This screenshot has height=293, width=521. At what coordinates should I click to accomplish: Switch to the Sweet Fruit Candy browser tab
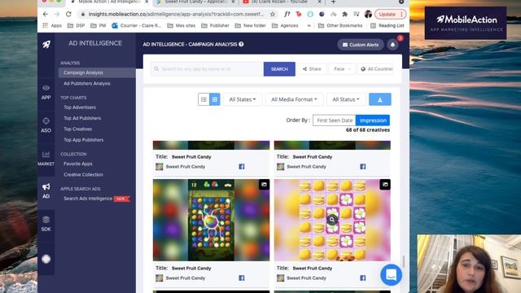point(195,2)
